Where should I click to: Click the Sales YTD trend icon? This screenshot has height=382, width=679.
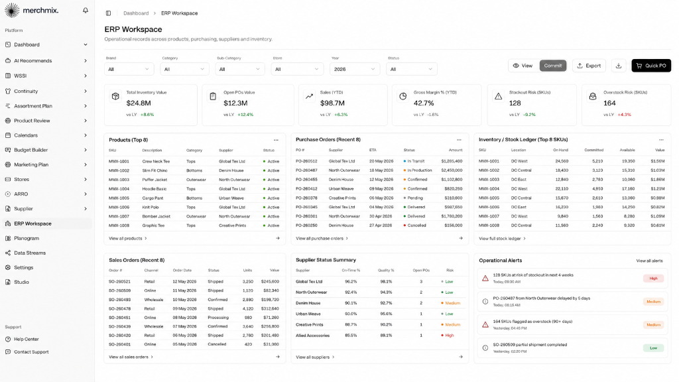pyautogui.click(x=309, y=96)
